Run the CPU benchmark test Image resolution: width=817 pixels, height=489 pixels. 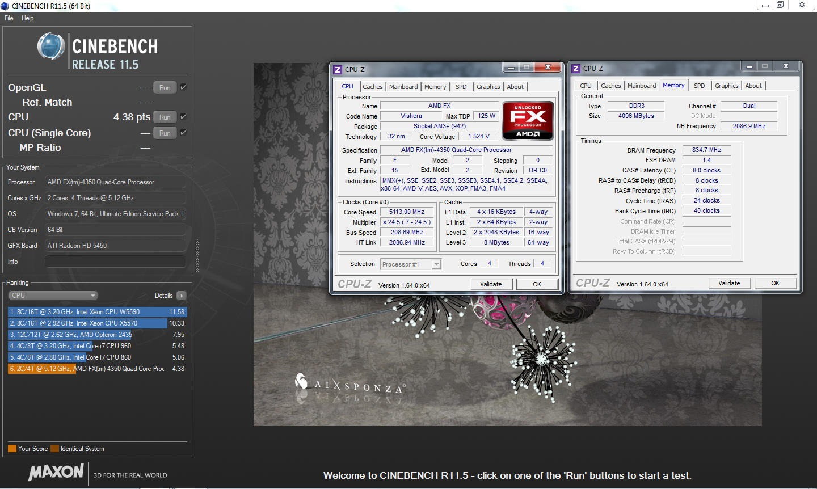(165, 117)
